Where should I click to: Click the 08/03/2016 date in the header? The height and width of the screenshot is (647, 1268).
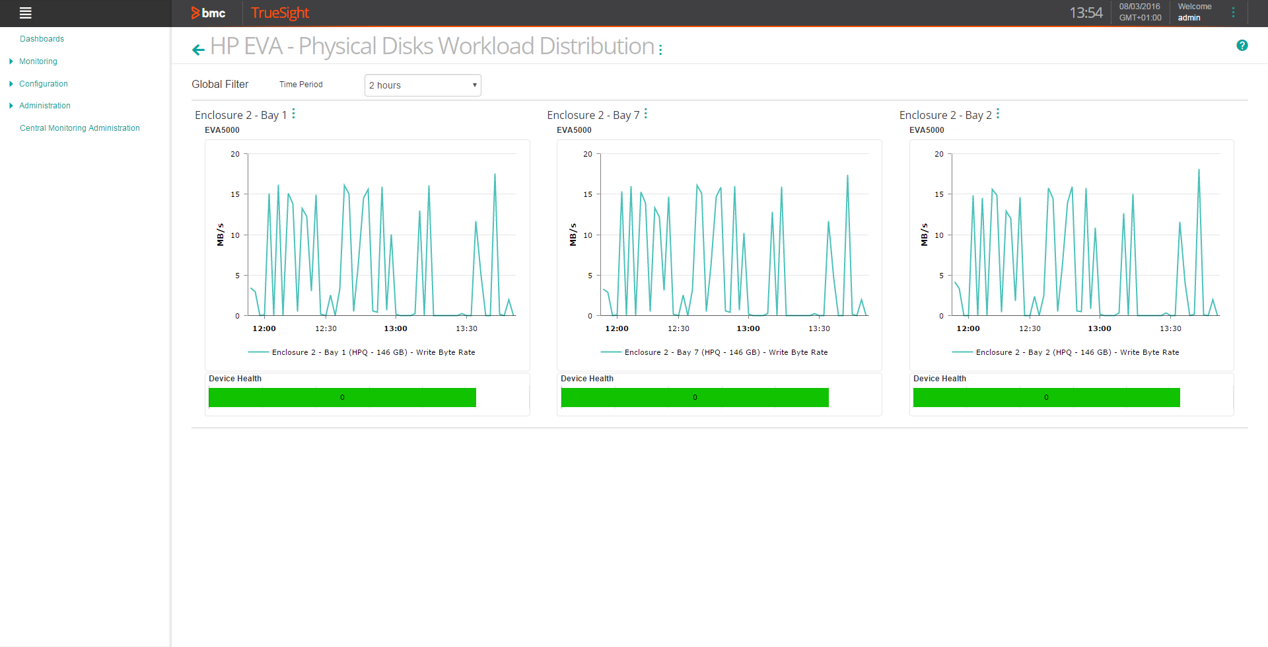[1139, 7]
